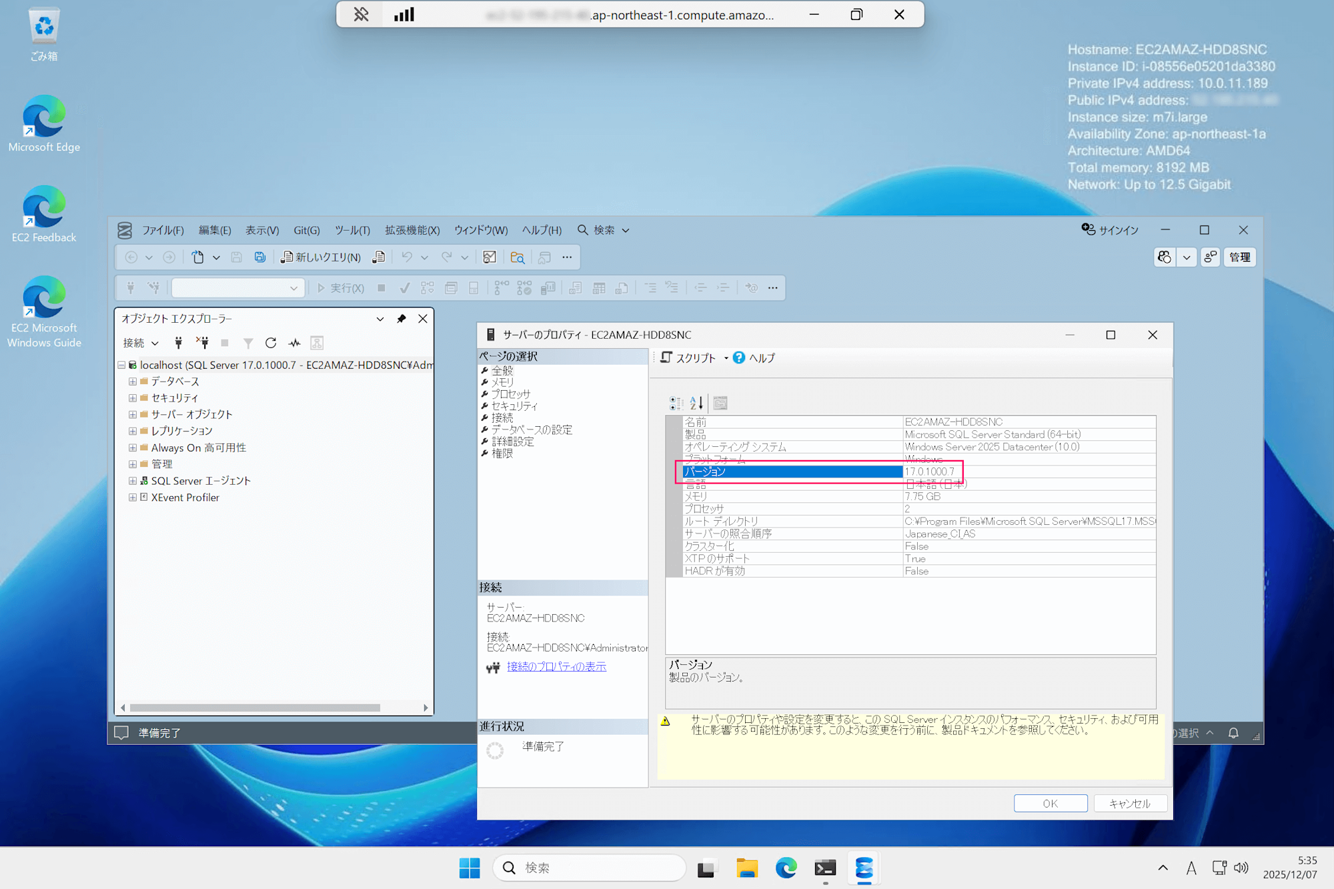The width and height of the screenshot is (1334, 889).
Task: Expand the SQL Server エージェント node
Action: pos(132,480)
